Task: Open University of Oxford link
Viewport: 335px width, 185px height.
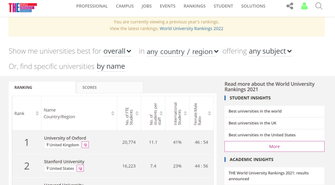Action: tap(65, 138)
